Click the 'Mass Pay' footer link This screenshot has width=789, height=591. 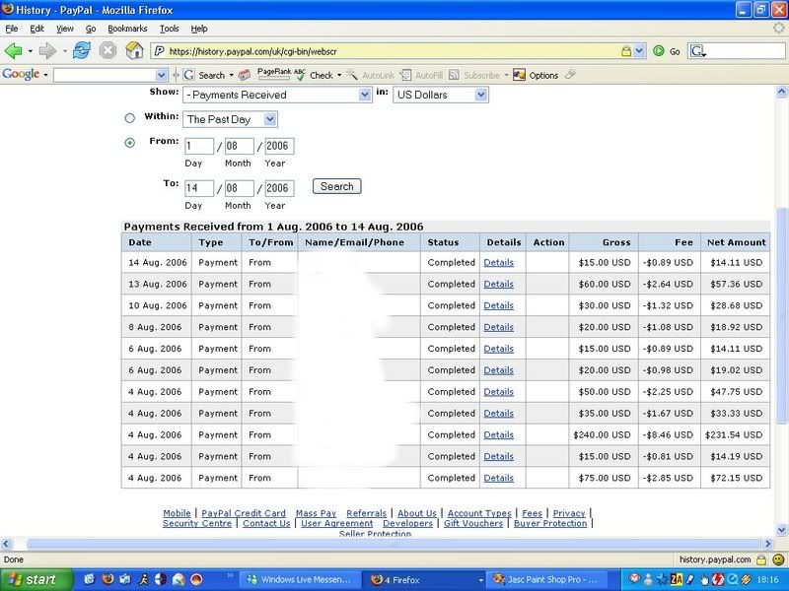pyautogui.click(x=316, y=513)
